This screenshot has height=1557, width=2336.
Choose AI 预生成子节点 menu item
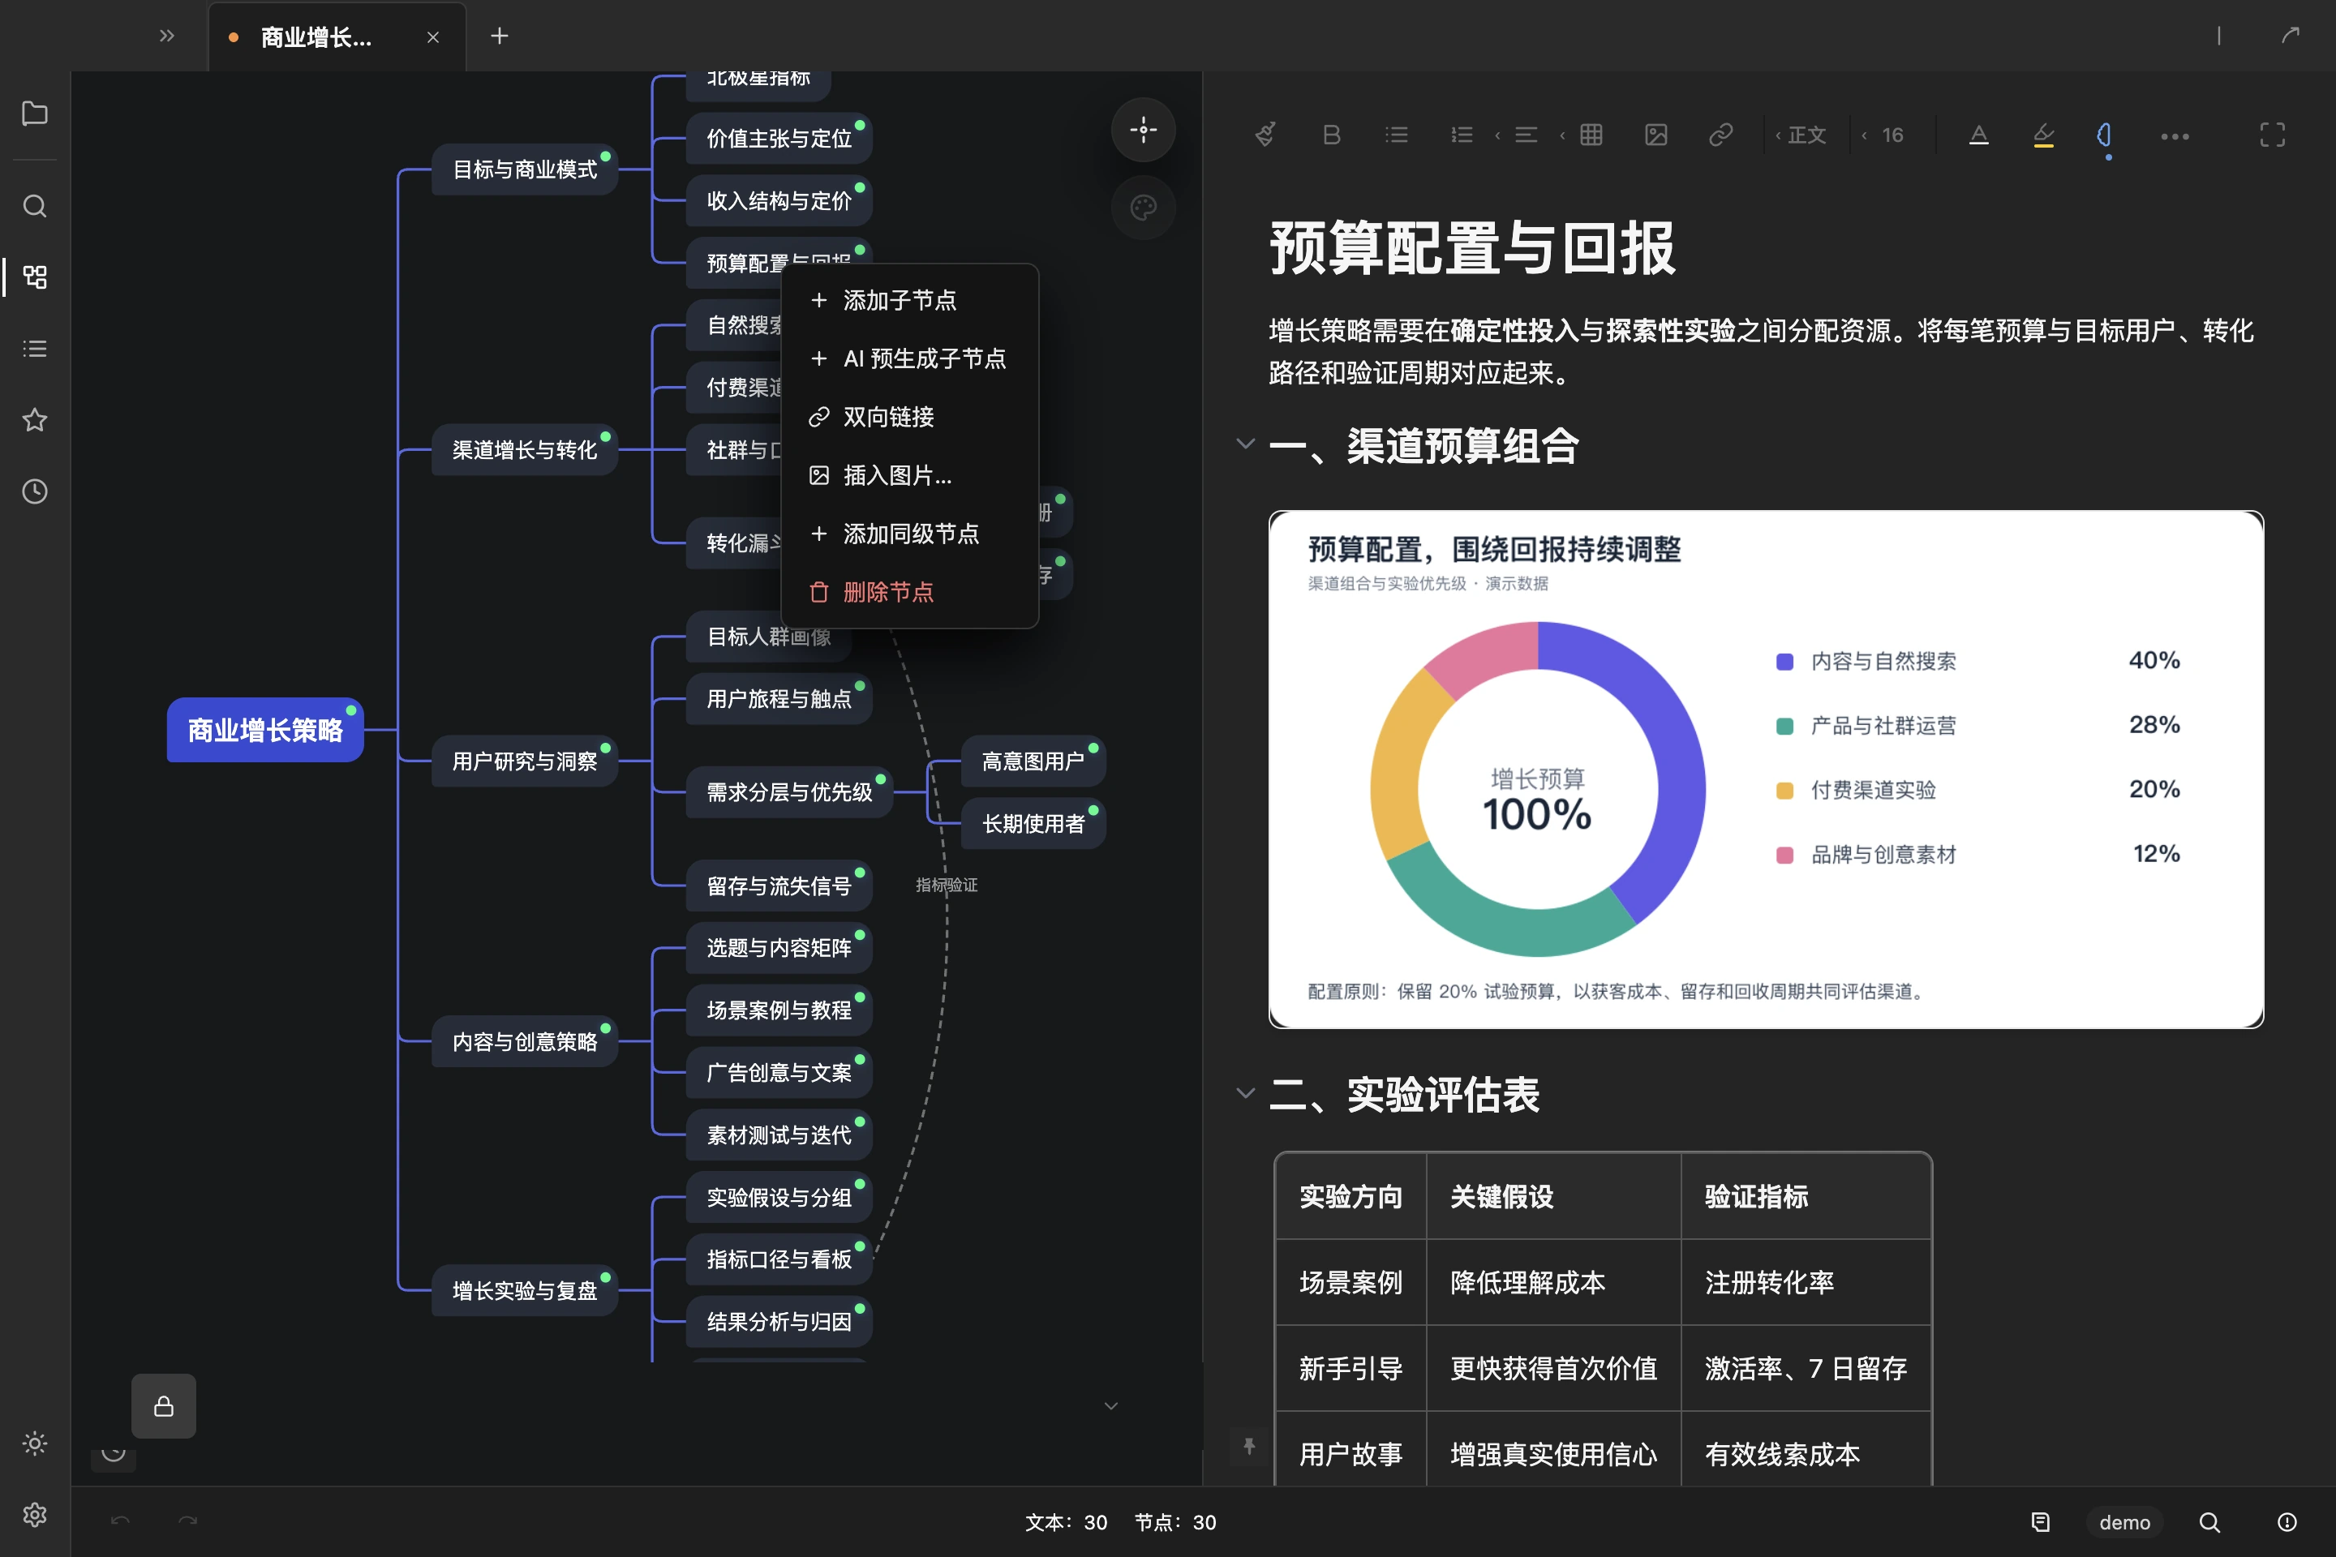[908, 358]
